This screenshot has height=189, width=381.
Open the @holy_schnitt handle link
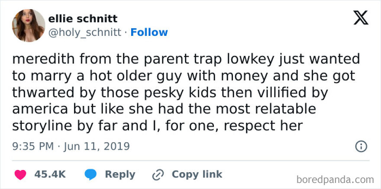pyautogui.click(x=84, y=32)
